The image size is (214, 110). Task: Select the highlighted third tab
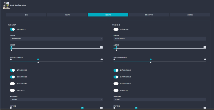click(108, 15)
